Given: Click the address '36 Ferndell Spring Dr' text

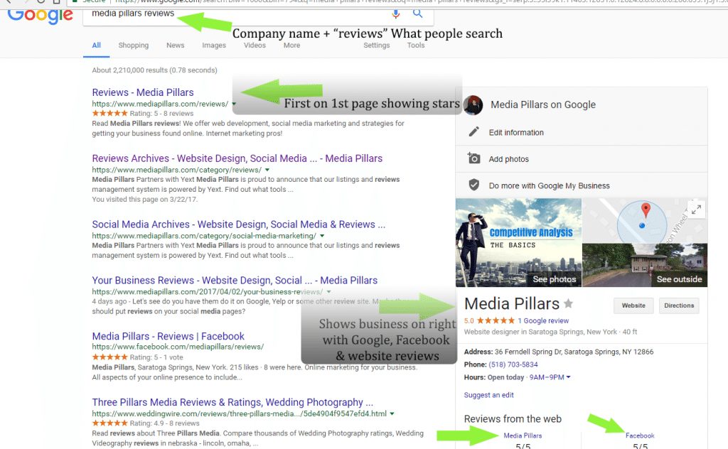Looking at the screenshot, I should tap(574, 352).
